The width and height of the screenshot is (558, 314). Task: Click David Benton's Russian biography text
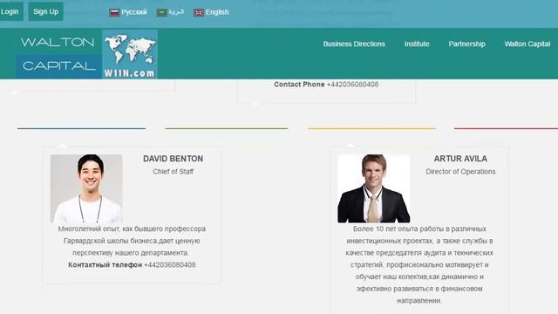pyautogui.click(x=132, y=241)
